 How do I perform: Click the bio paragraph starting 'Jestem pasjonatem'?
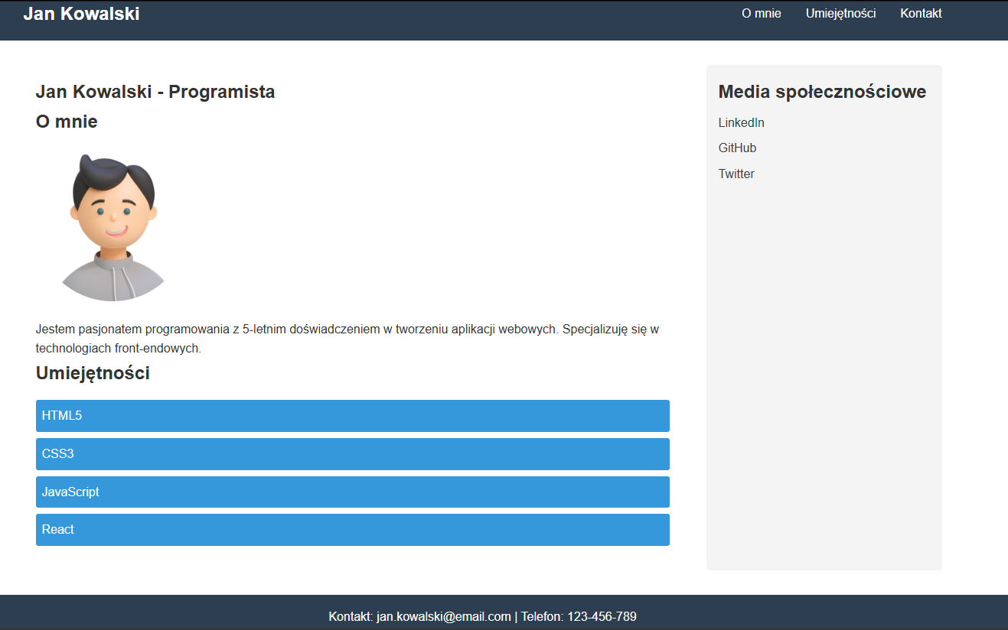pos(347,339)
